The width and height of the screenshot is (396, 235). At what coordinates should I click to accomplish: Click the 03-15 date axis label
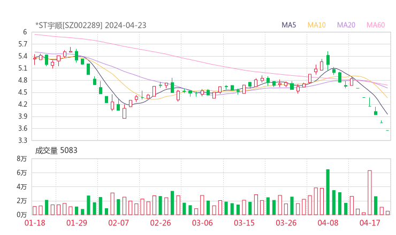click(x=244, y=223)
